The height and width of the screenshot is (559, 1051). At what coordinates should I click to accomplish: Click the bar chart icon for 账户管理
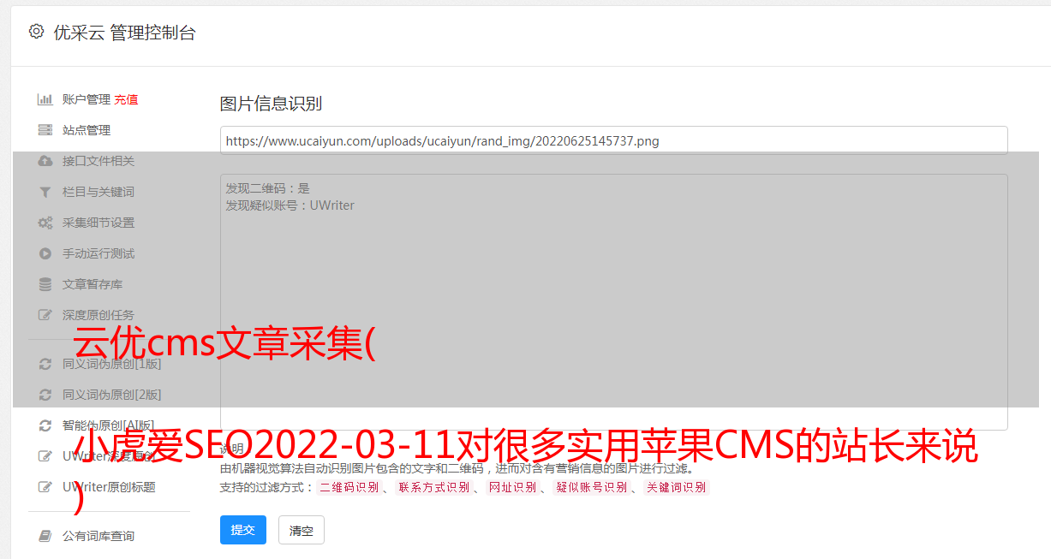click(x=45, y=99)
